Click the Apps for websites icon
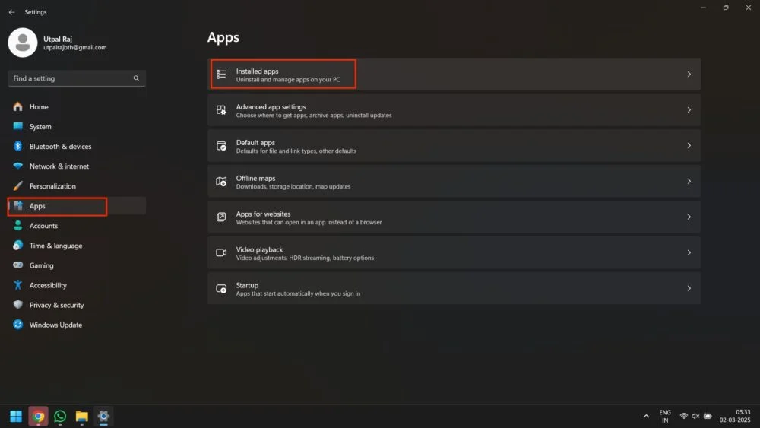The image size is (760, 428). [x=221, y=217]
